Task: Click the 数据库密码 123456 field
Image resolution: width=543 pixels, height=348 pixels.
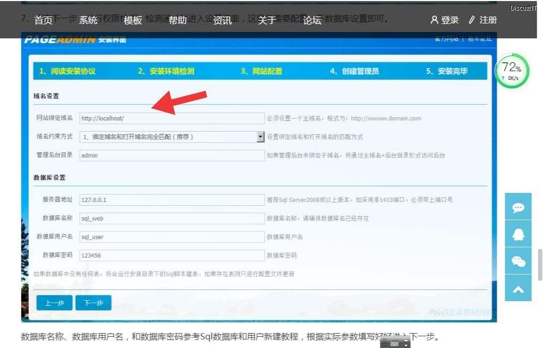Action: coord(172,255)
